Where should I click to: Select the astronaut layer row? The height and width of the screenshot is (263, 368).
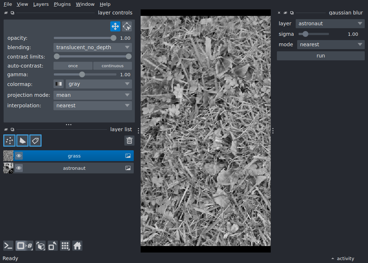tap(73, 168)
